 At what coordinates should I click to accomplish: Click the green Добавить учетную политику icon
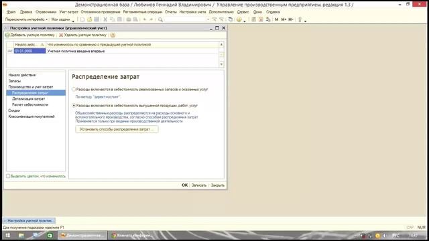point(7,35)
